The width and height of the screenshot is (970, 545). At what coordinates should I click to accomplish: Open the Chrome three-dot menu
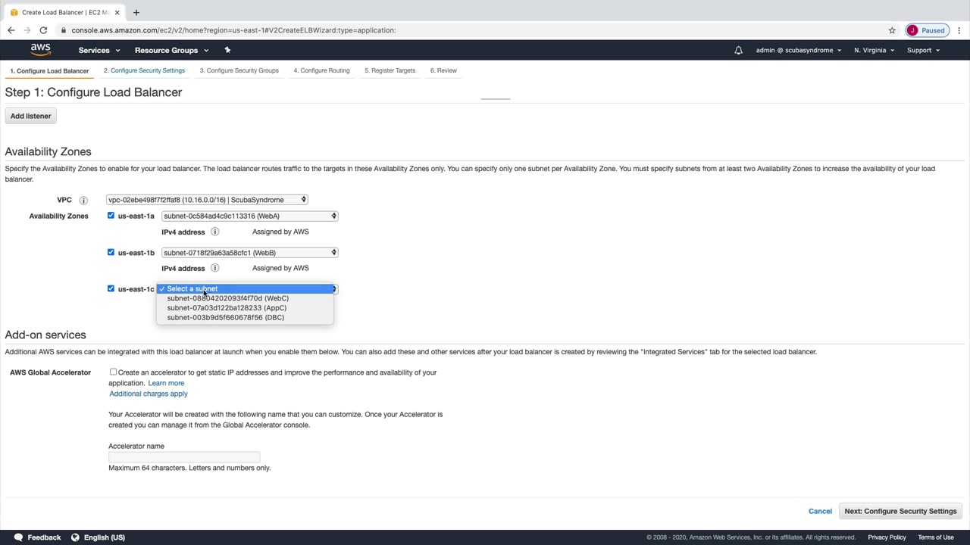click(x=959, y=30)
